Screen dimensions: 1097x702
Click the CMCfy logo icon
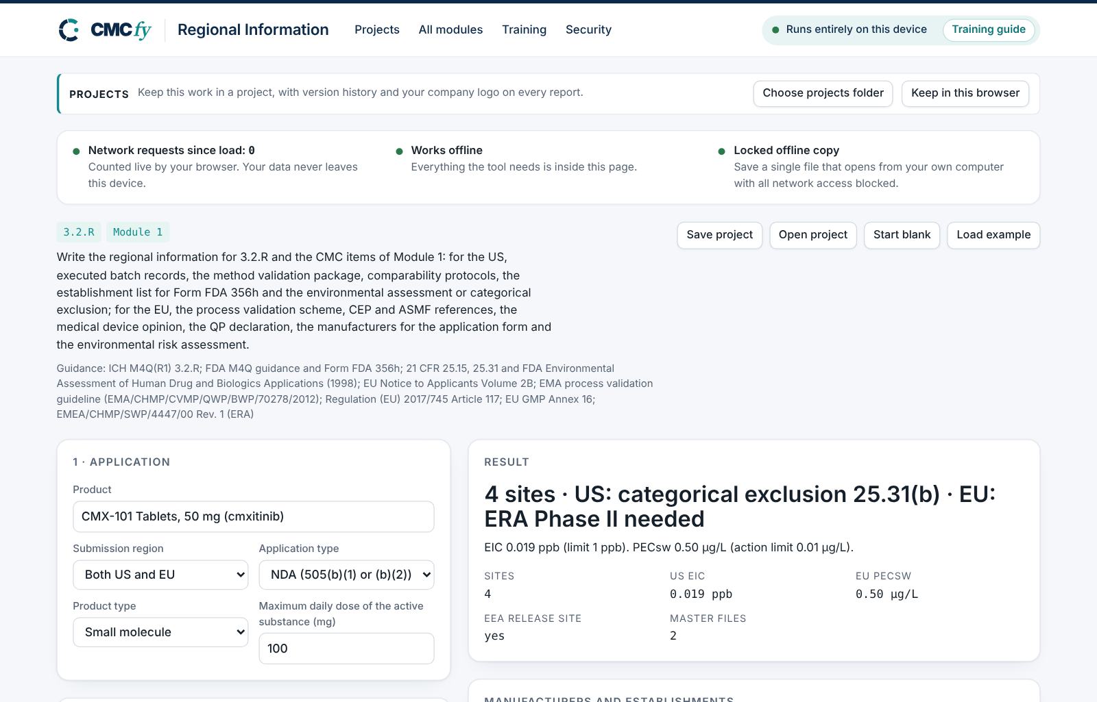tap(69, 30)
